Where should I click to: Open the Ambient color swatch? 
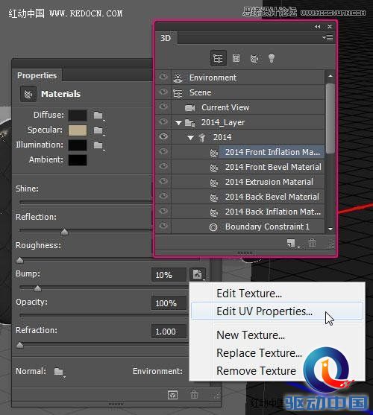[78, 160]
